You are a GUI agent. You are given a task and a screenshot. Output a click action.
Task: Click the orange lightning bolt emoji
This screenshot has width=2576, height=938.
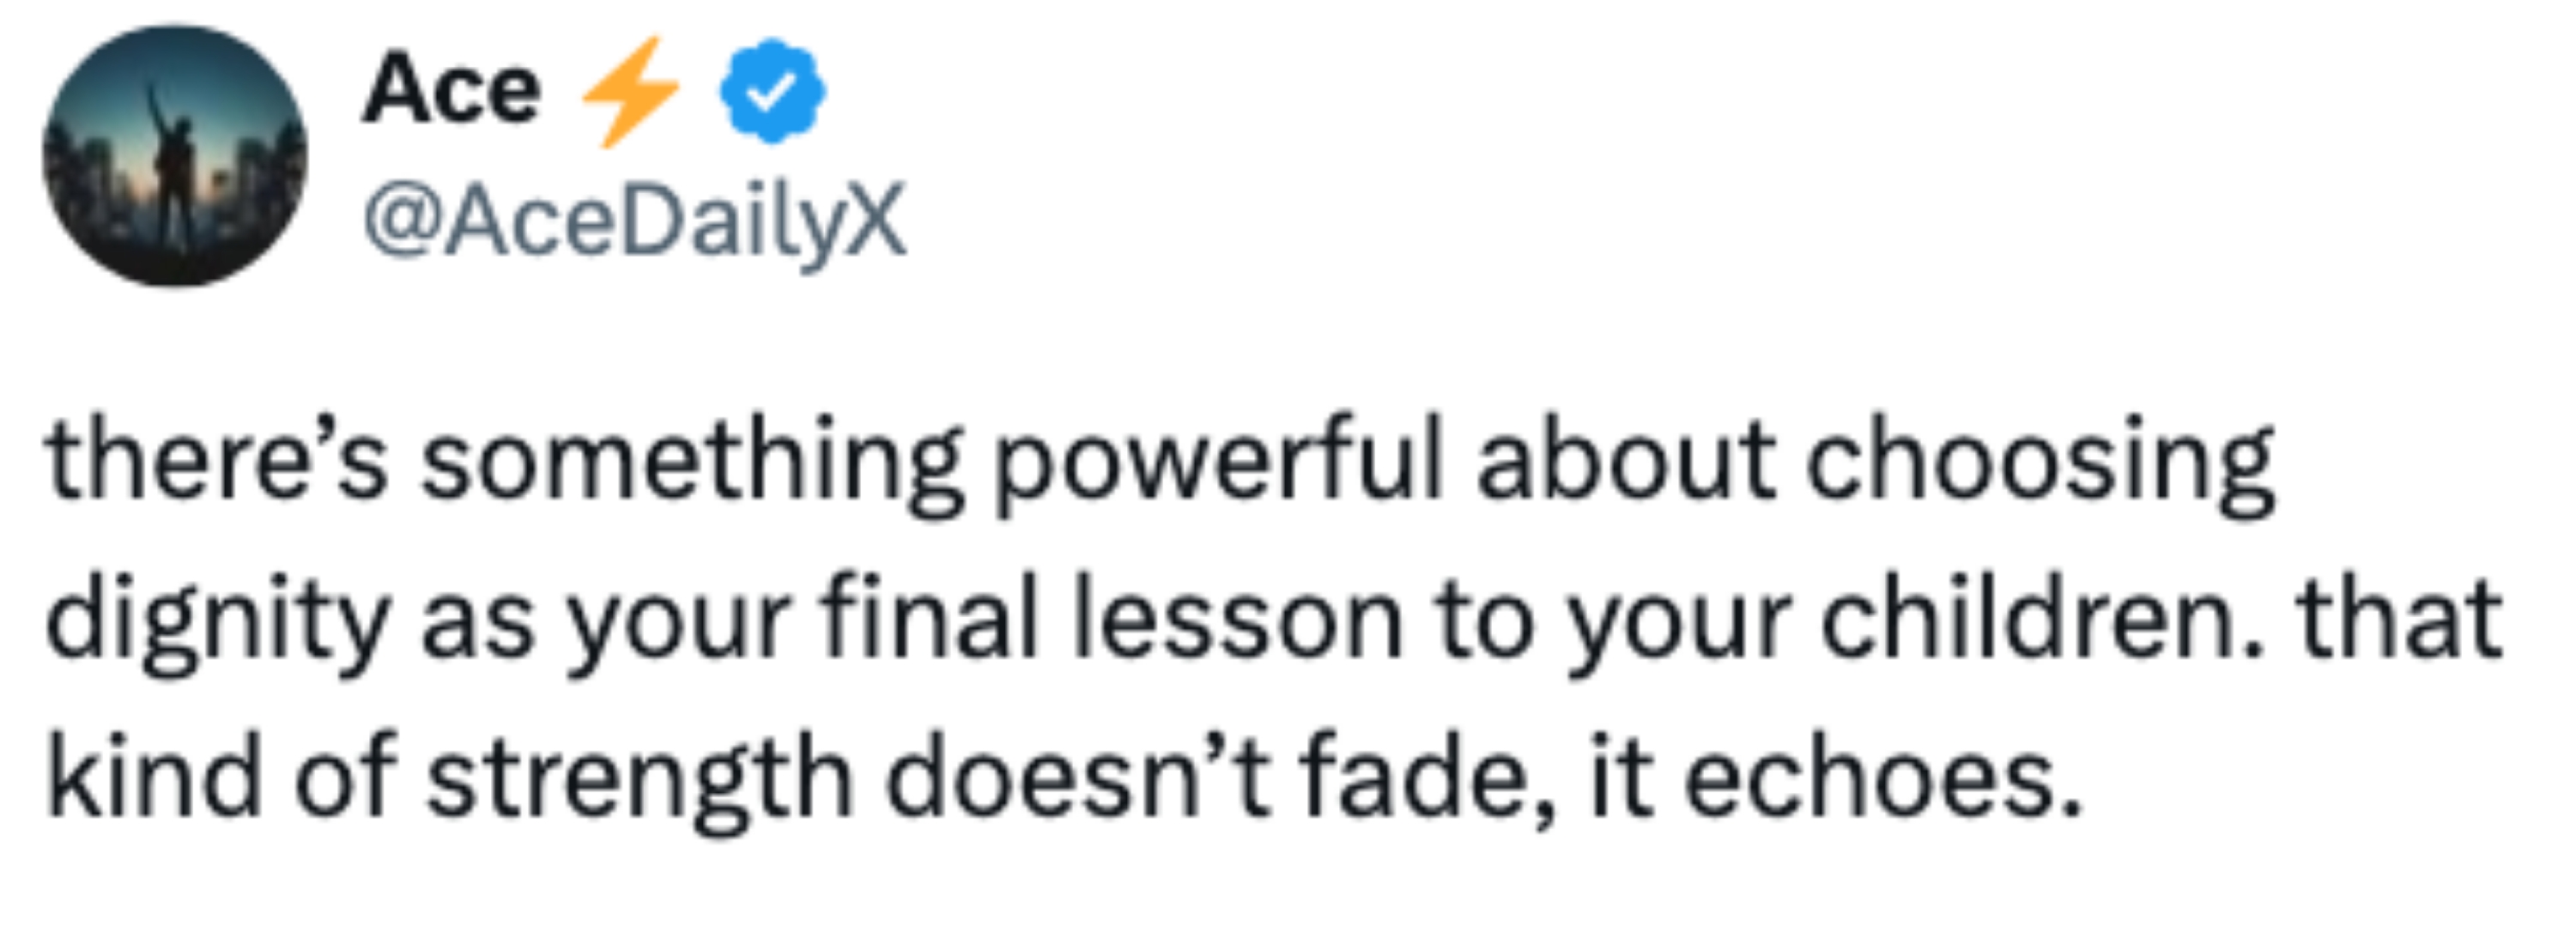[x=631, y=91]
